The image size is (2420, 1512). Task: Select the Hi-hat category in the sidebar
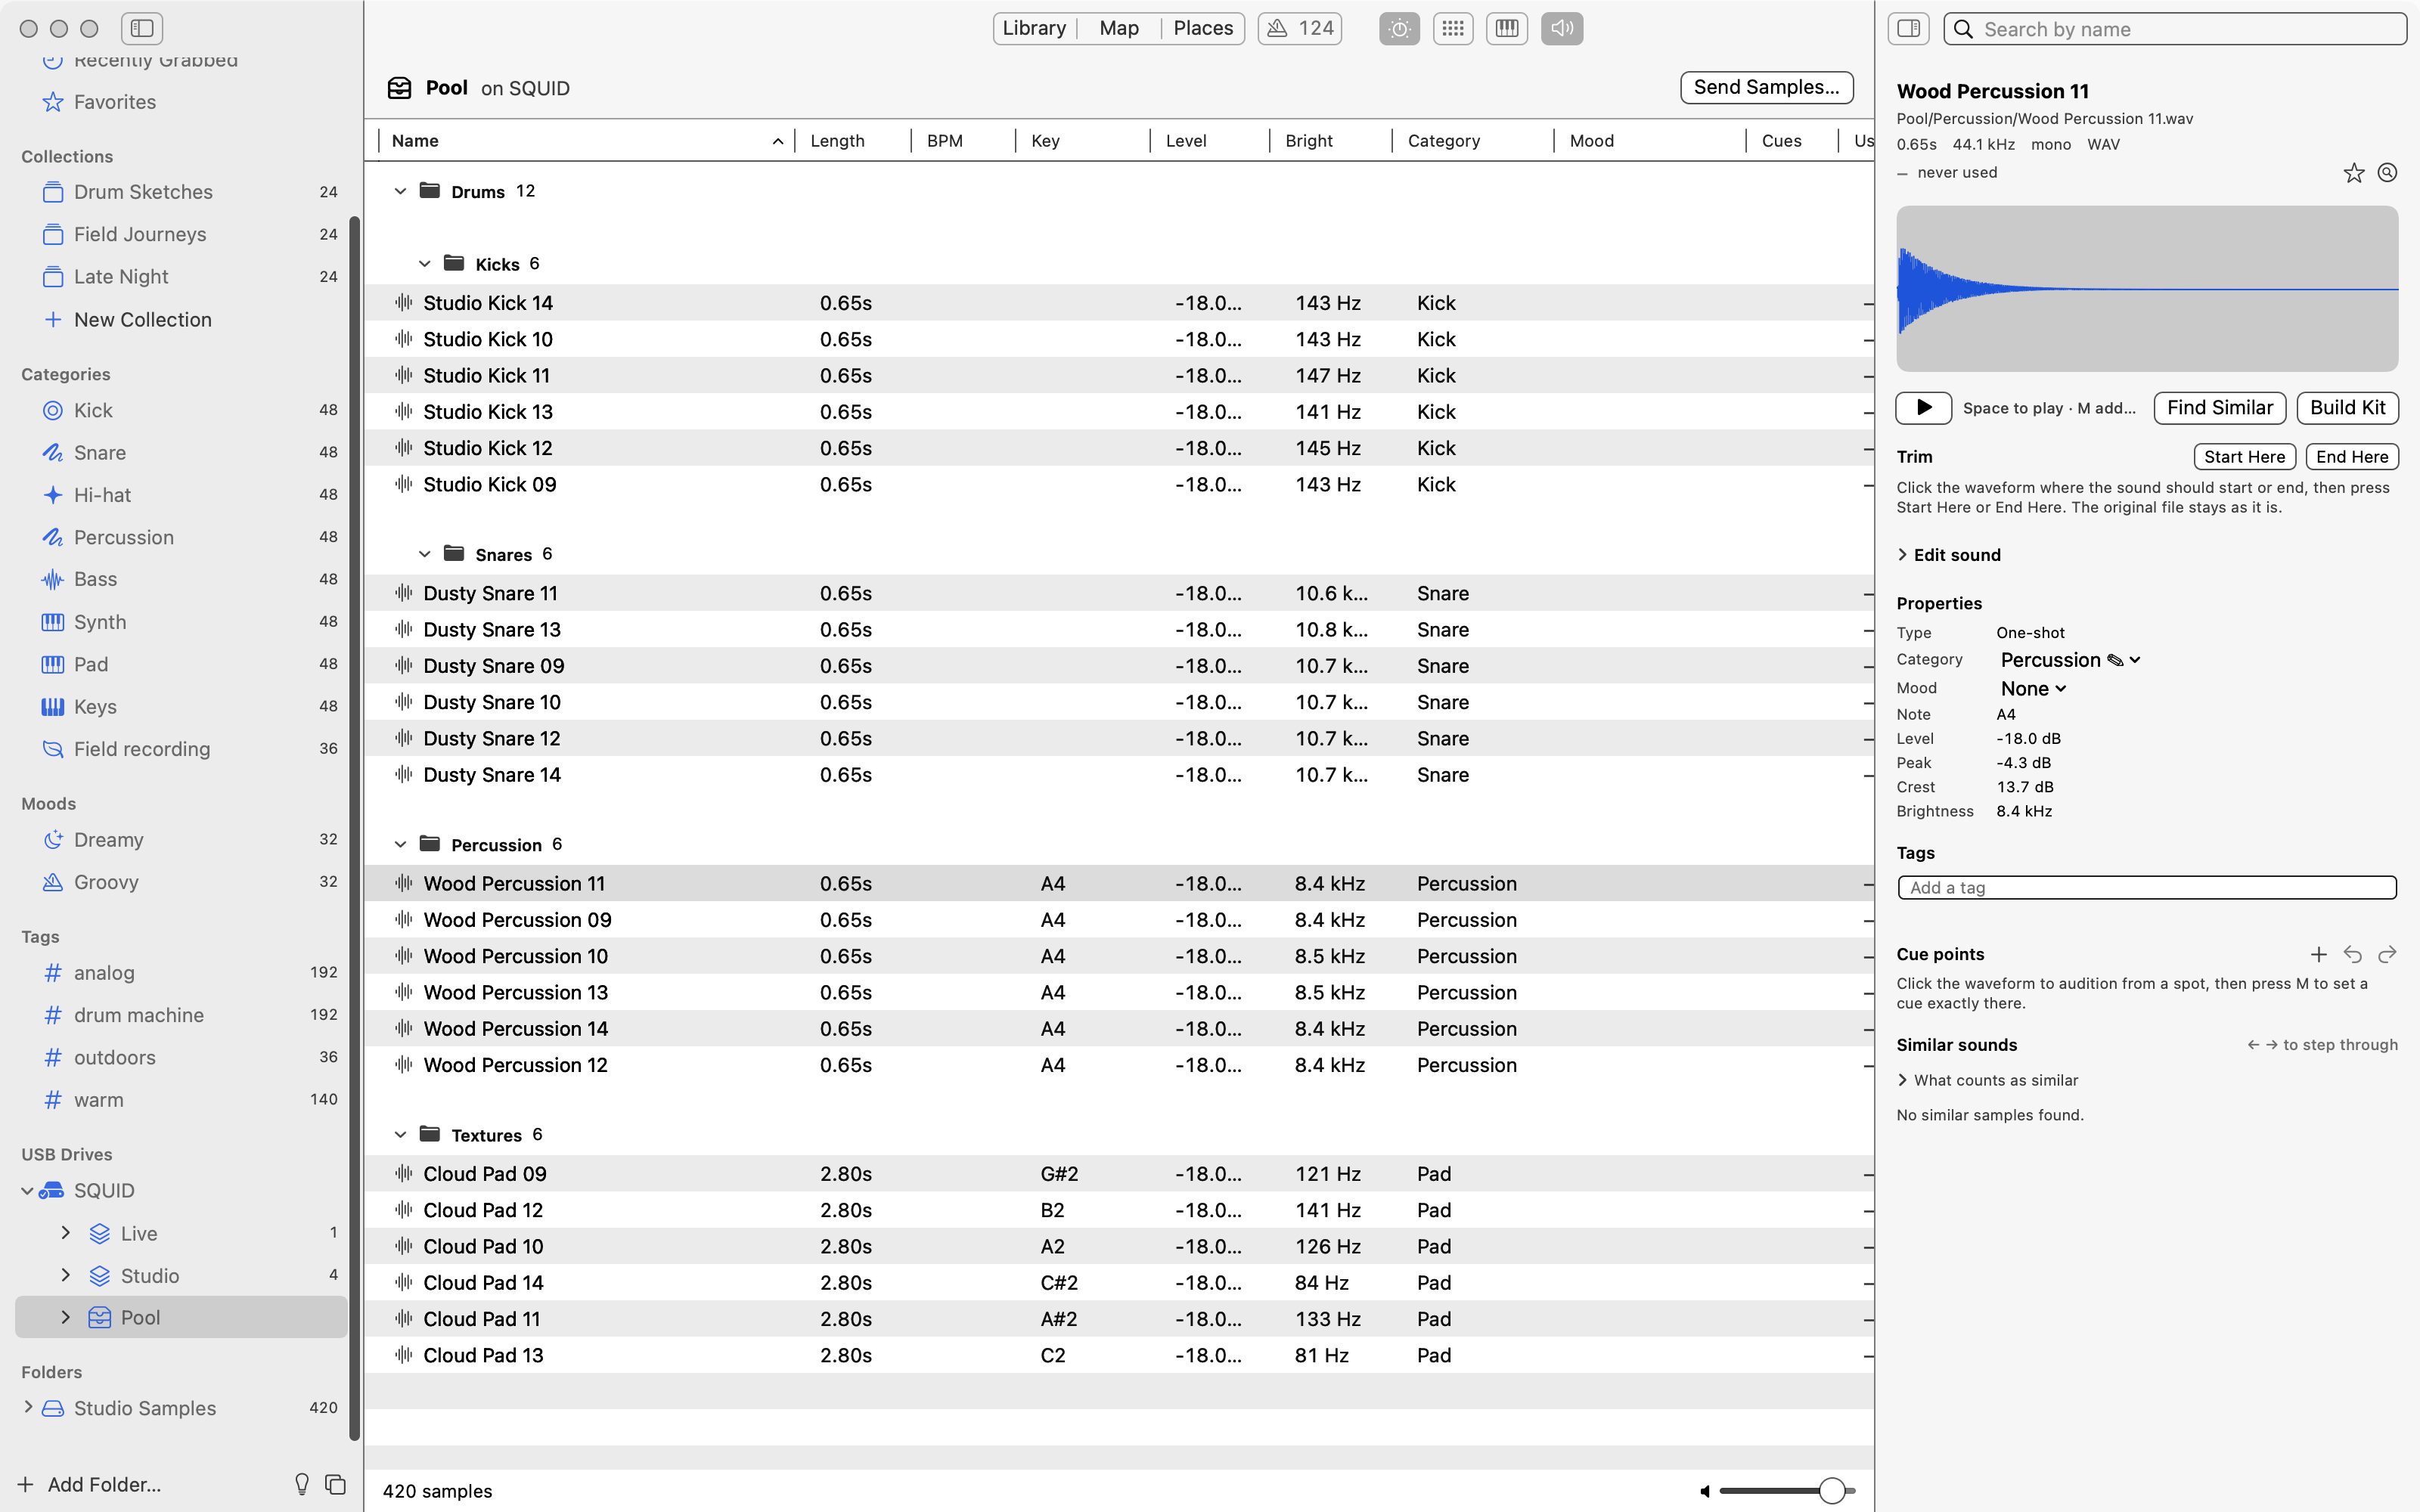click(x=181, y=495)
